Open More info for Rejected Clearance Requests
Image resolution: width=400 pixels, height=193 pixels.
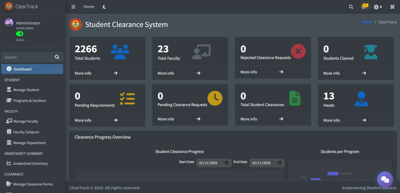tap(273, 72)
